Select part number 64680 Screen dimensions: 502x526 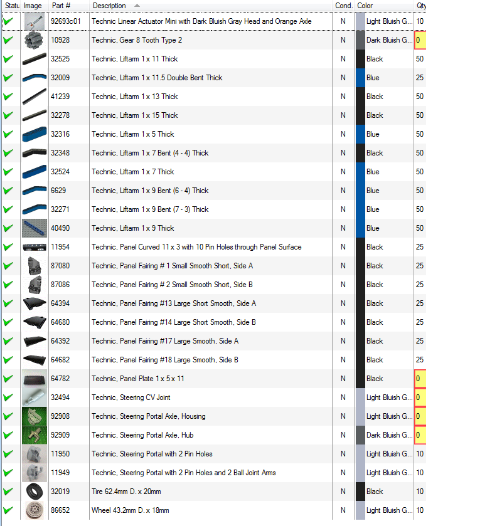tap(60, 322)
